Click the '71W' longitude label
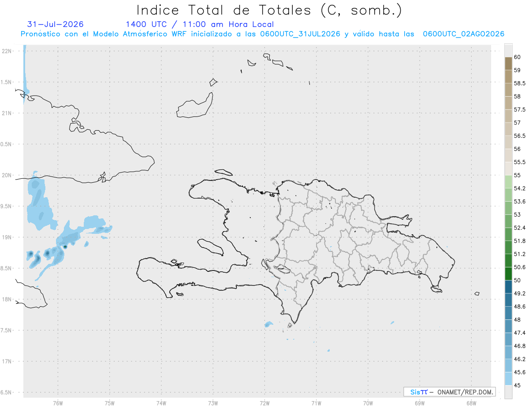Image resolution: width=529 pixels, height=409 pixels. (x=316, y=403)
